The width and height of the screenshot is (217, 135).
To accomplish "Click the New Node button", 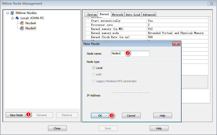I will point(16,115).
